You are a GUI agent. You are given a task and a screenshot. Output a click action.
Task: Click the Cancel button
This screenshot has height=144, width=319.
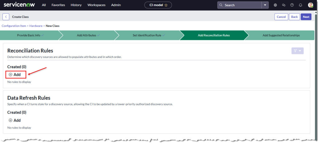(281, 17)
